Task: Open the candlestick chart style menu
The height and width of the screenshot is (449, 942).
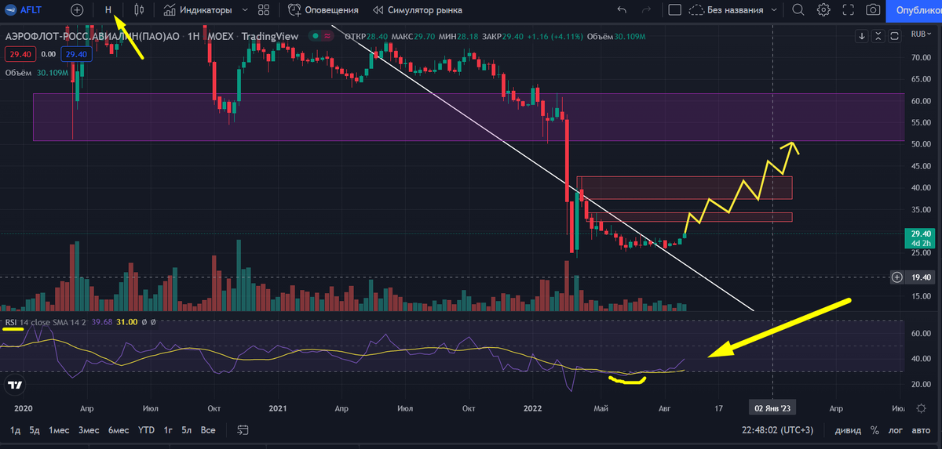Action: click(139, 10)
